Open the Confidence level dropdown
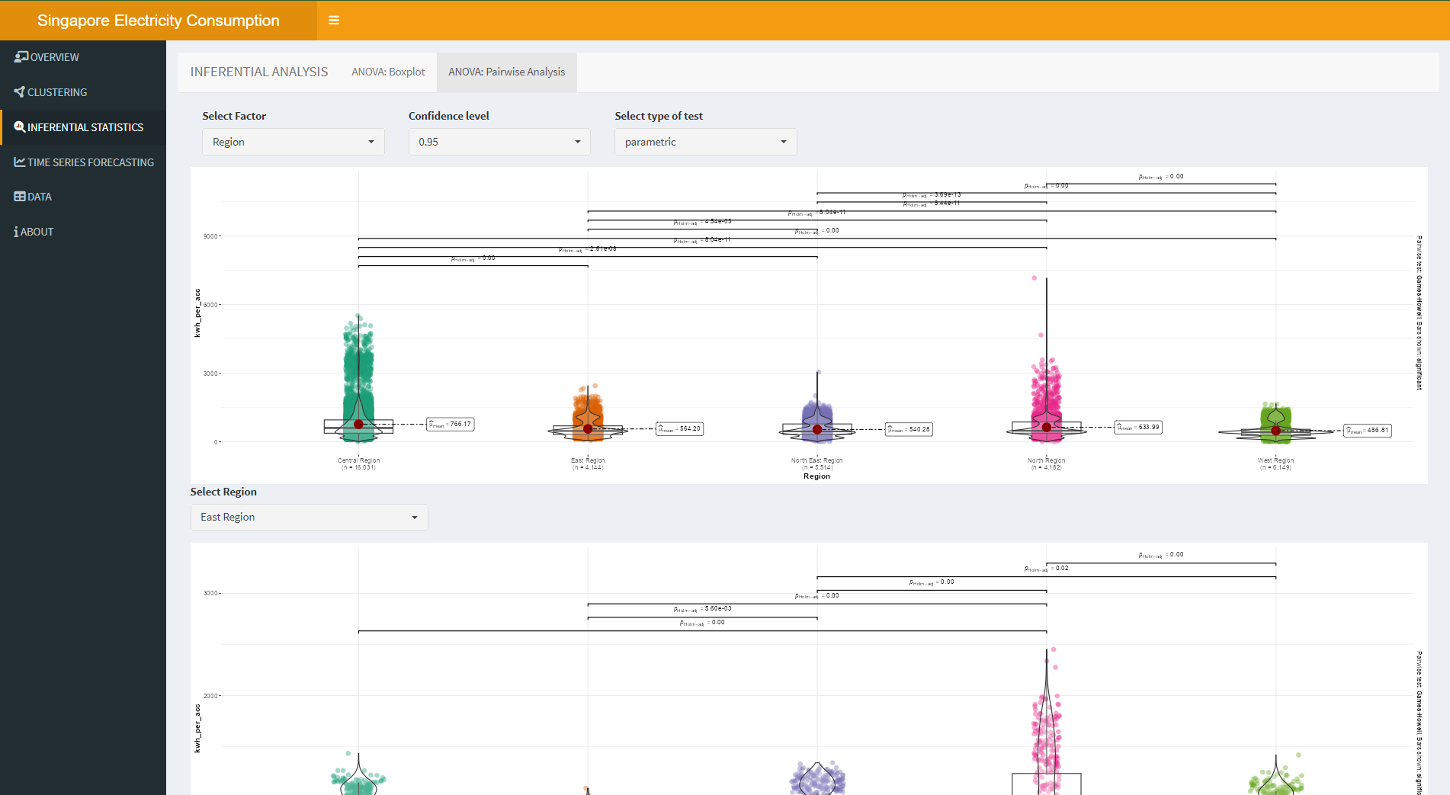 pyautogui.click(x=499, y=142)
